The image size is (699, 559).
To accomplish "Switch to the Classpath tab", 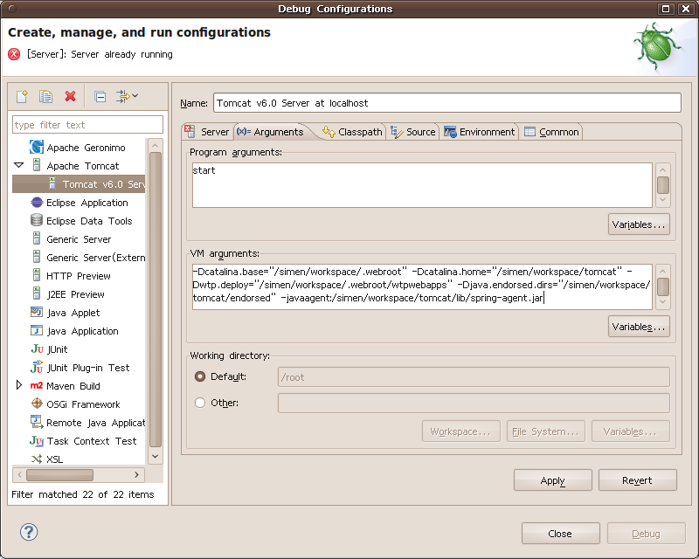I will pyautogui.click(x=354, y=132).
